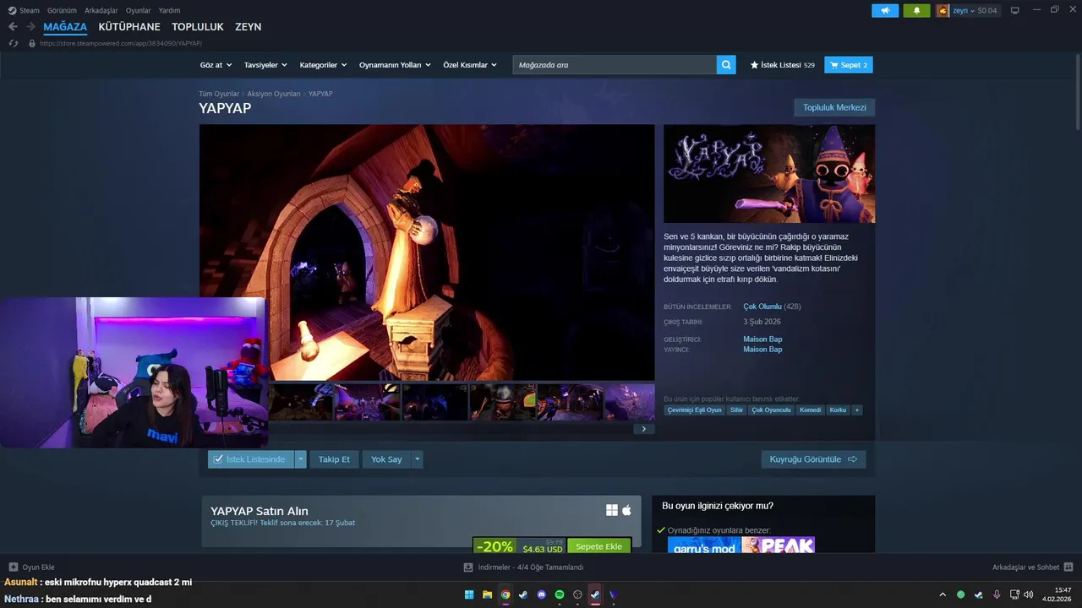The height and width of the screenshot is (608, 1082).
Task: Click the Windows platform icon
Action: 612,510
